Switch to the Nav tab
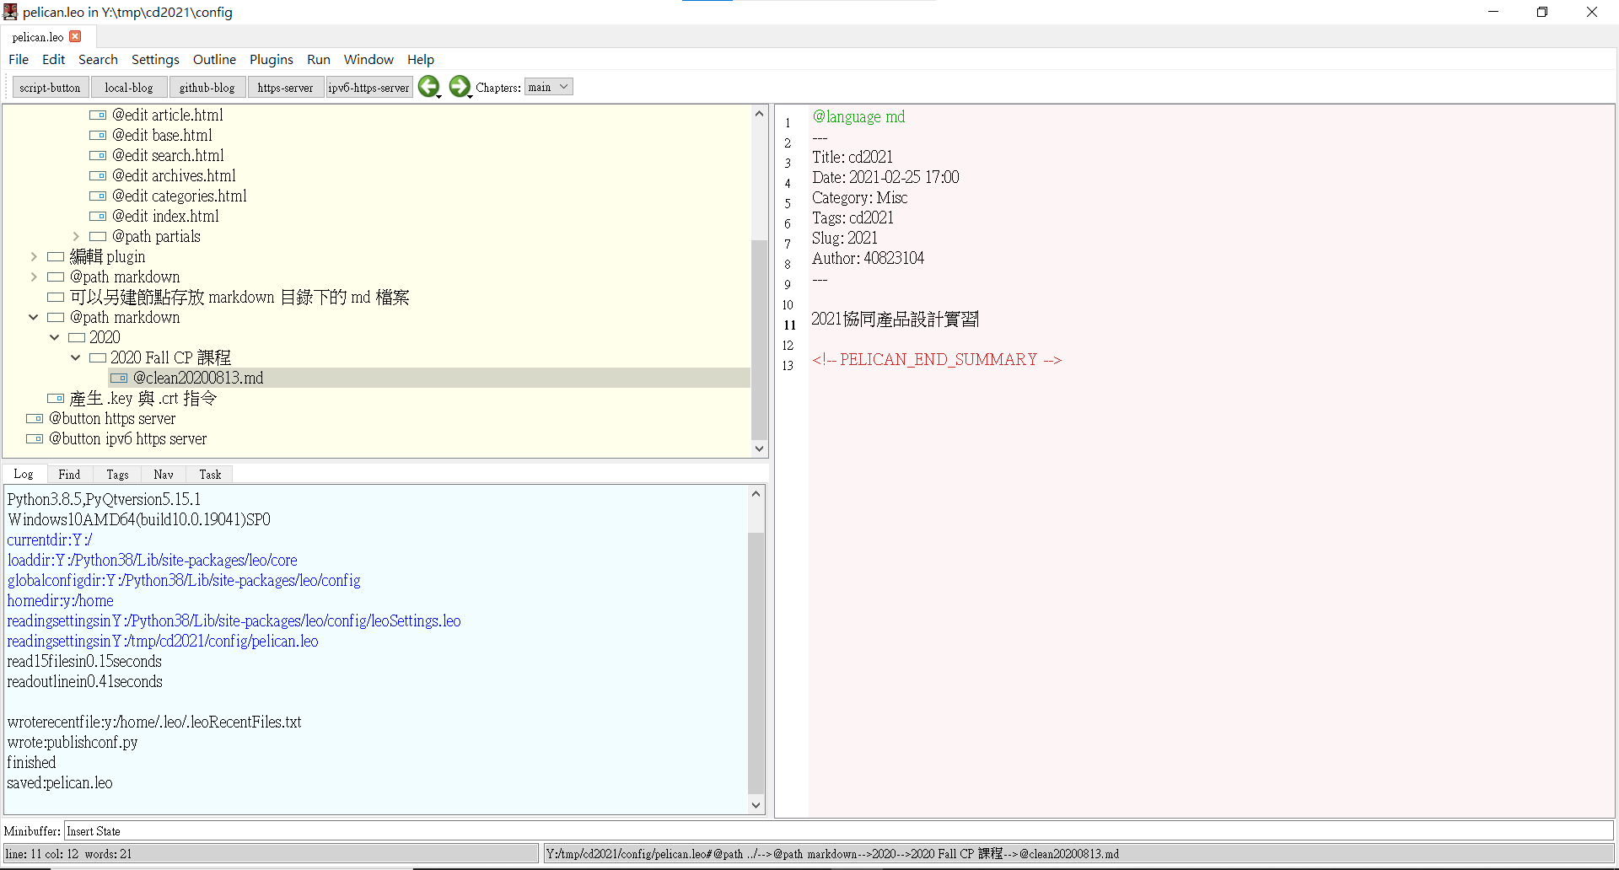The width and height of the screenshot is (1619, 870). tap(164, 474)
